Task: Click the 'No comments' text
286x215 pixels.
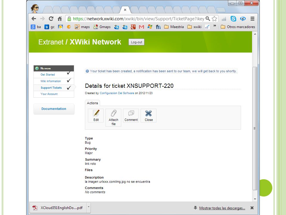Action: pyautogui.click(x=95, y=192)
